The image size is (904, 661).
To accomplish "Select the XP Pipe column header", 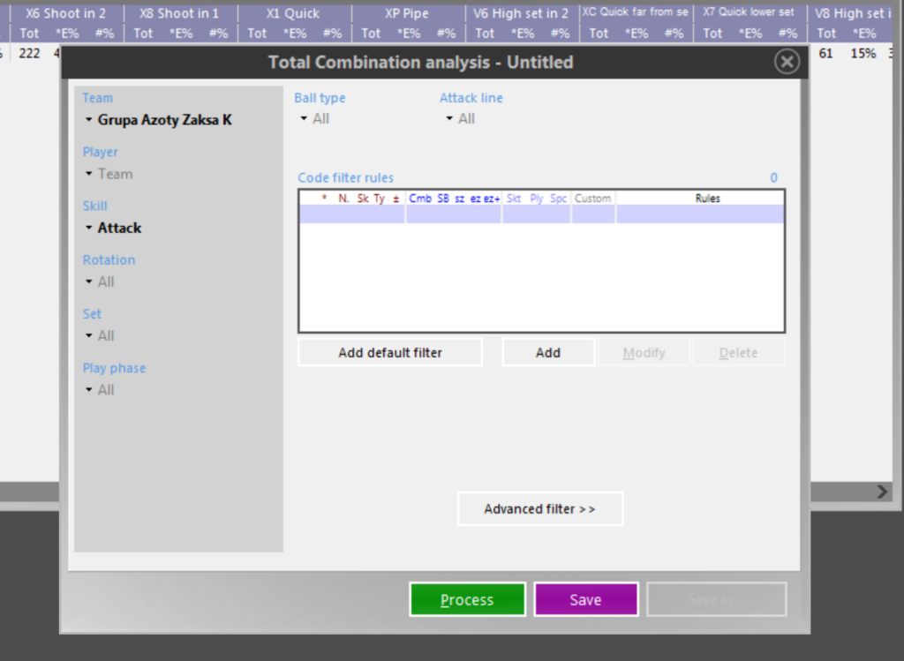I will [409, 13].
